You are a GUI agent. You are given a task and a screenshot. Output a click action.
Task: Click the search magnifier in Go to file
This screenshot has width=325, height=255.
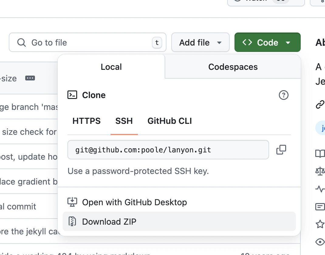click(x=22, y=42)
